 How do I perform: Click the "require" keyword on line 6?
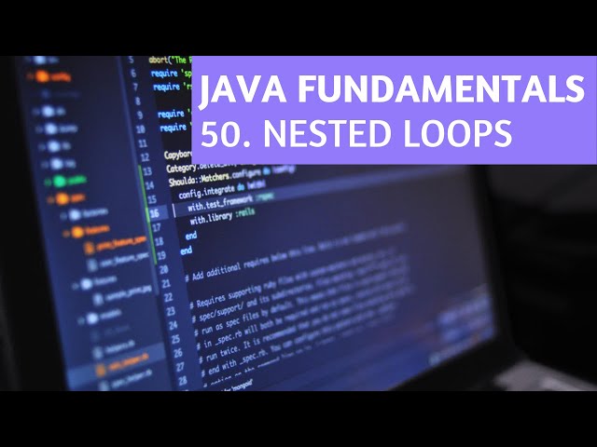(x=164, y=73)
